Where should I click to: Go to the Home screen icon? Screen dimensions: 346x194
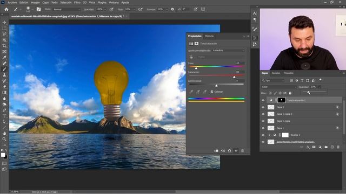(6, 10)
